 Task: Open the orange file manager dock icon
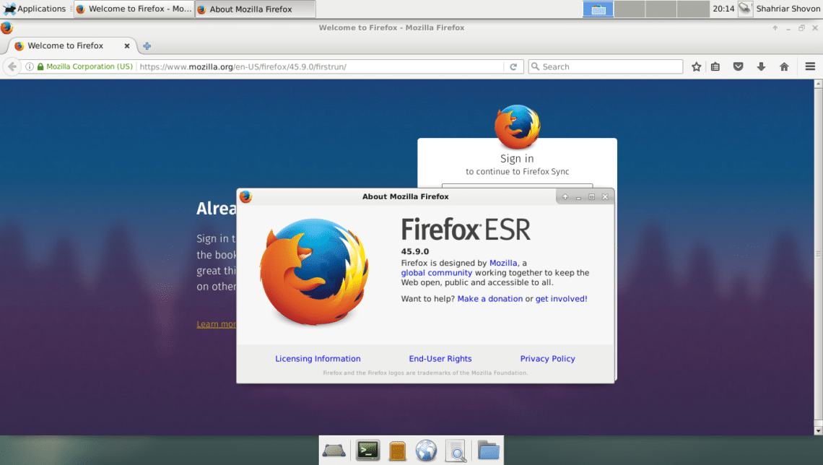click(397, 451)
